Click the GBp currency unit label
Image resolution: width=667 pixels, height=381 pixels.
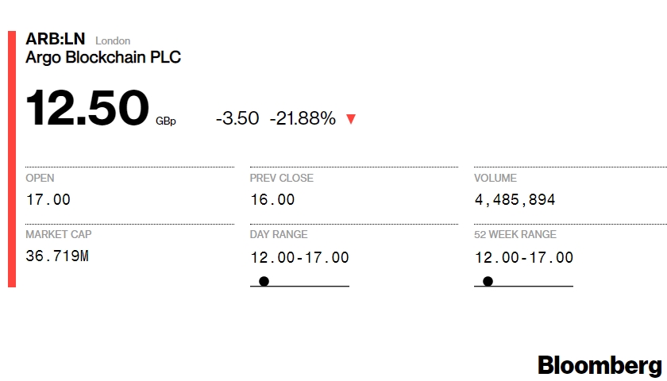166,121
